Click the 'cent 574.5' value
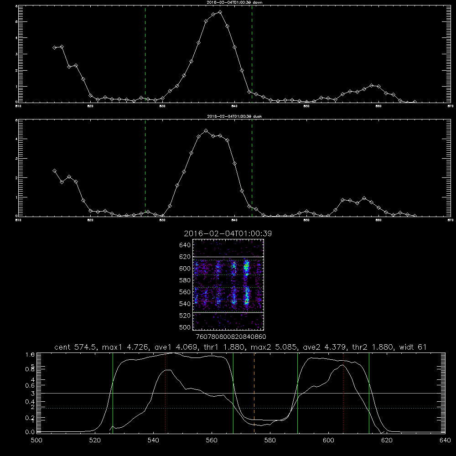The width and height of the screenshot is (456, 456). 77,347
